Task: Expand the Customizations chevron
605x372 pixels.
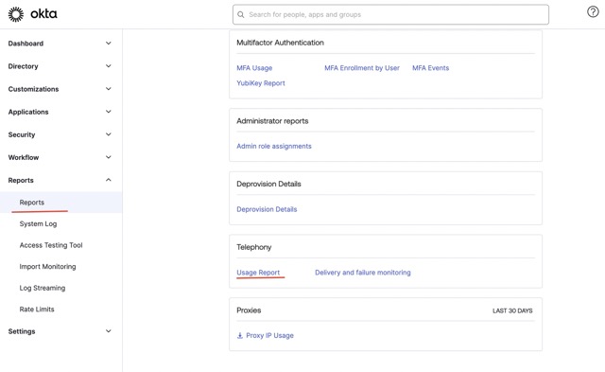Action: click(x=109, y=89)
